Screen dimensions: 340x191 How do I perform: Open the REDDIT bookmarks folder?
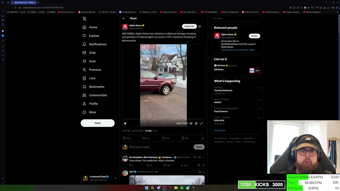[x=52, y=12]
